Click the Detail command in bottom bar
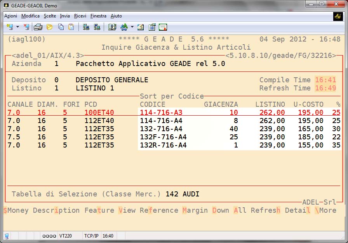Viewport: 348px width, 243px height. click(x=298, y=210)
